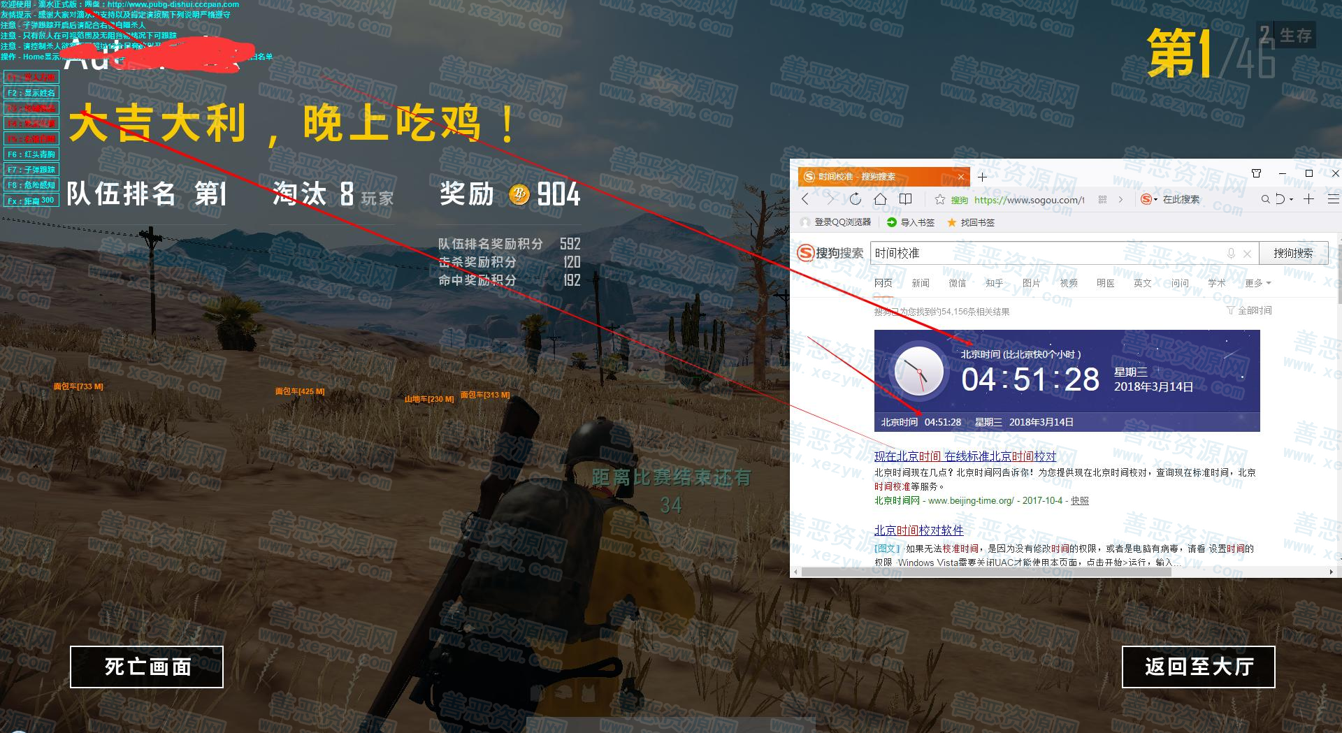Open the 现在北京时间 在线标准北京时间校对 link

click(965, 456)
